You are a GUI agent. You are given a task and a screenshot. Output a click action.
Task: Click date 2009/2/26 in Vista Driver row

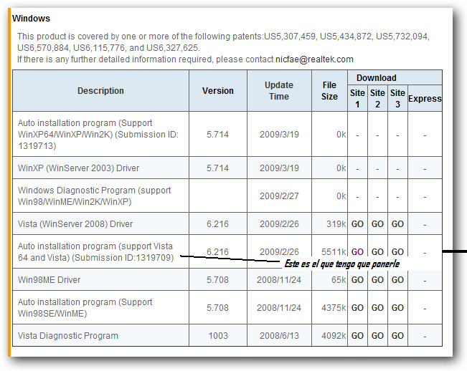(279, 224)
